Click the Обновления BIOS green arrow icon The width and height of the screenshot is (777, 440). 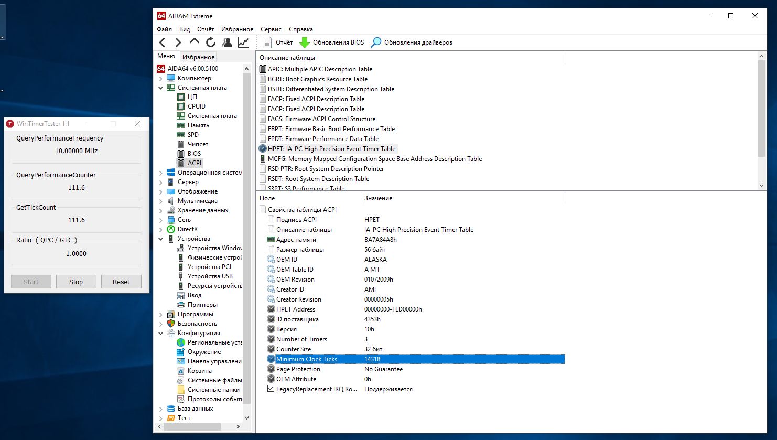coord(305,42)
